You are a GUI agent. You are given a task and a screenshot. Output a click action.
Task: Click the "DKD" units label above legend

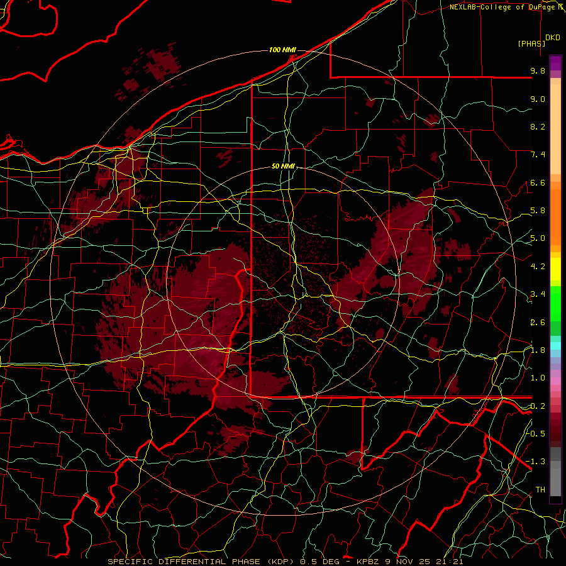553,38
